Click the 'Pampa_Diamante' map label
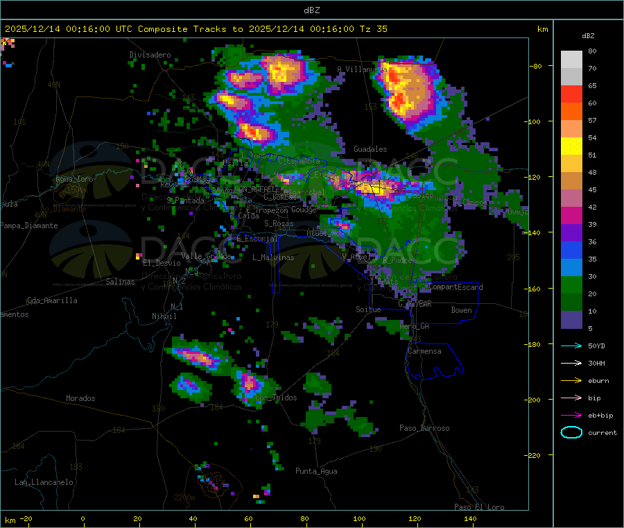624x528 pixels. click(29, 225)
